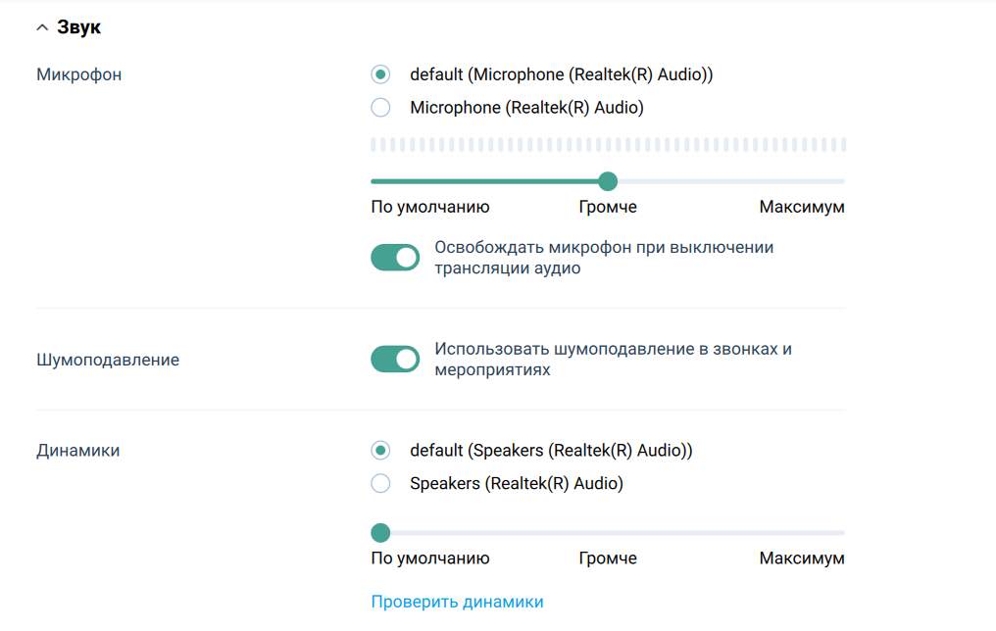Viewport: 996px width, 631px height.
Task: Select default Speakers (Realtek(R) Audio)
Action: 380,450
